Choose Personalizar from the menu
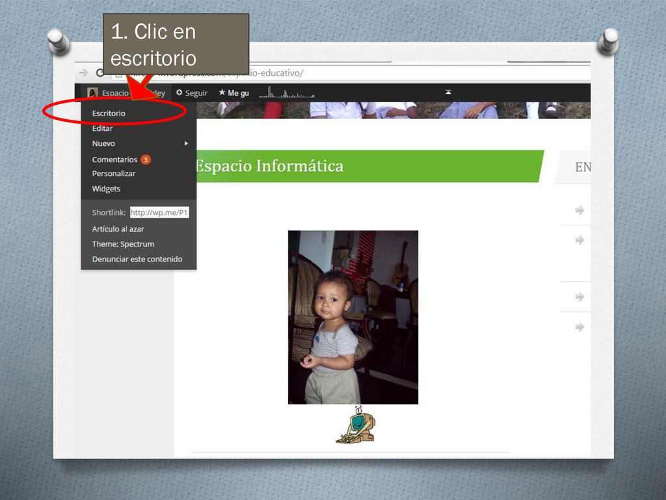The image size is (666, 500). (114, 173)
